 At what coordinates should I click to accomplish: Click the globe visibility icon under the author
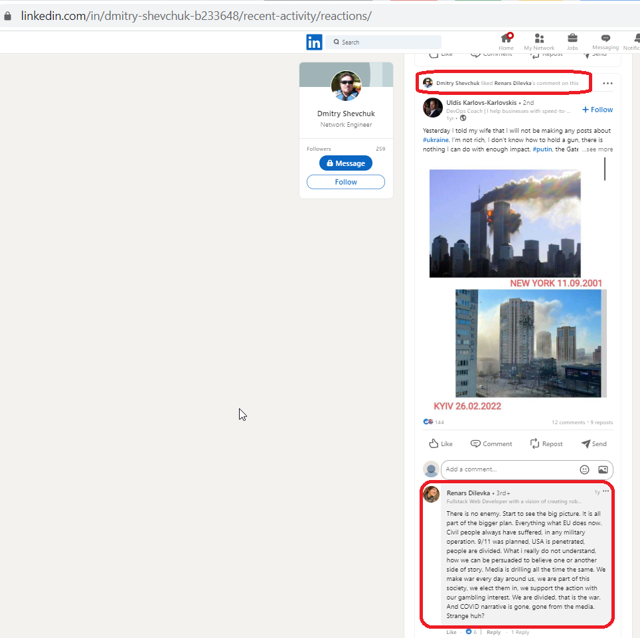pyautogui.click(x=463, y=118)
